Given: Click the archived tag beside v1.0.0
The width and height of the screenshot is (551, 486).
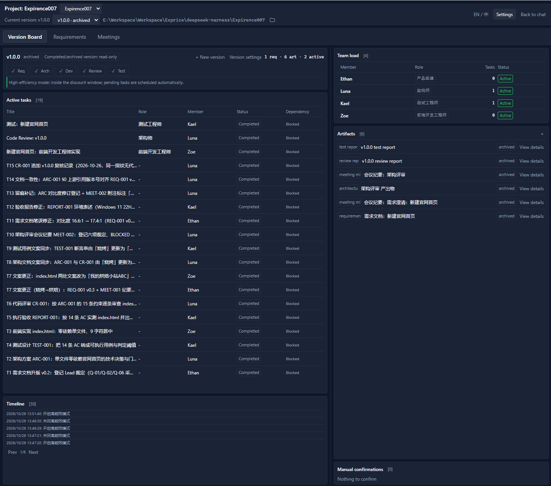Looking at the screenshot, I should [x=31, y=57].
